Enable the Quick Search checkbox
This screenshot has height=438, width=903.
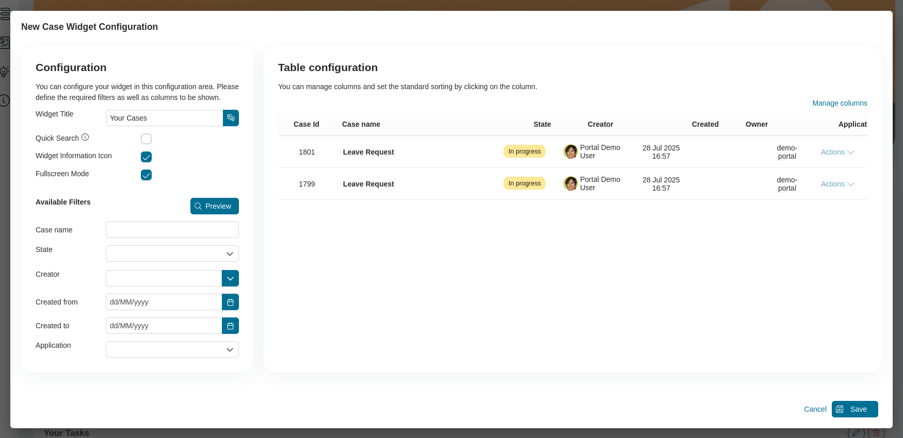click(146, 139)
